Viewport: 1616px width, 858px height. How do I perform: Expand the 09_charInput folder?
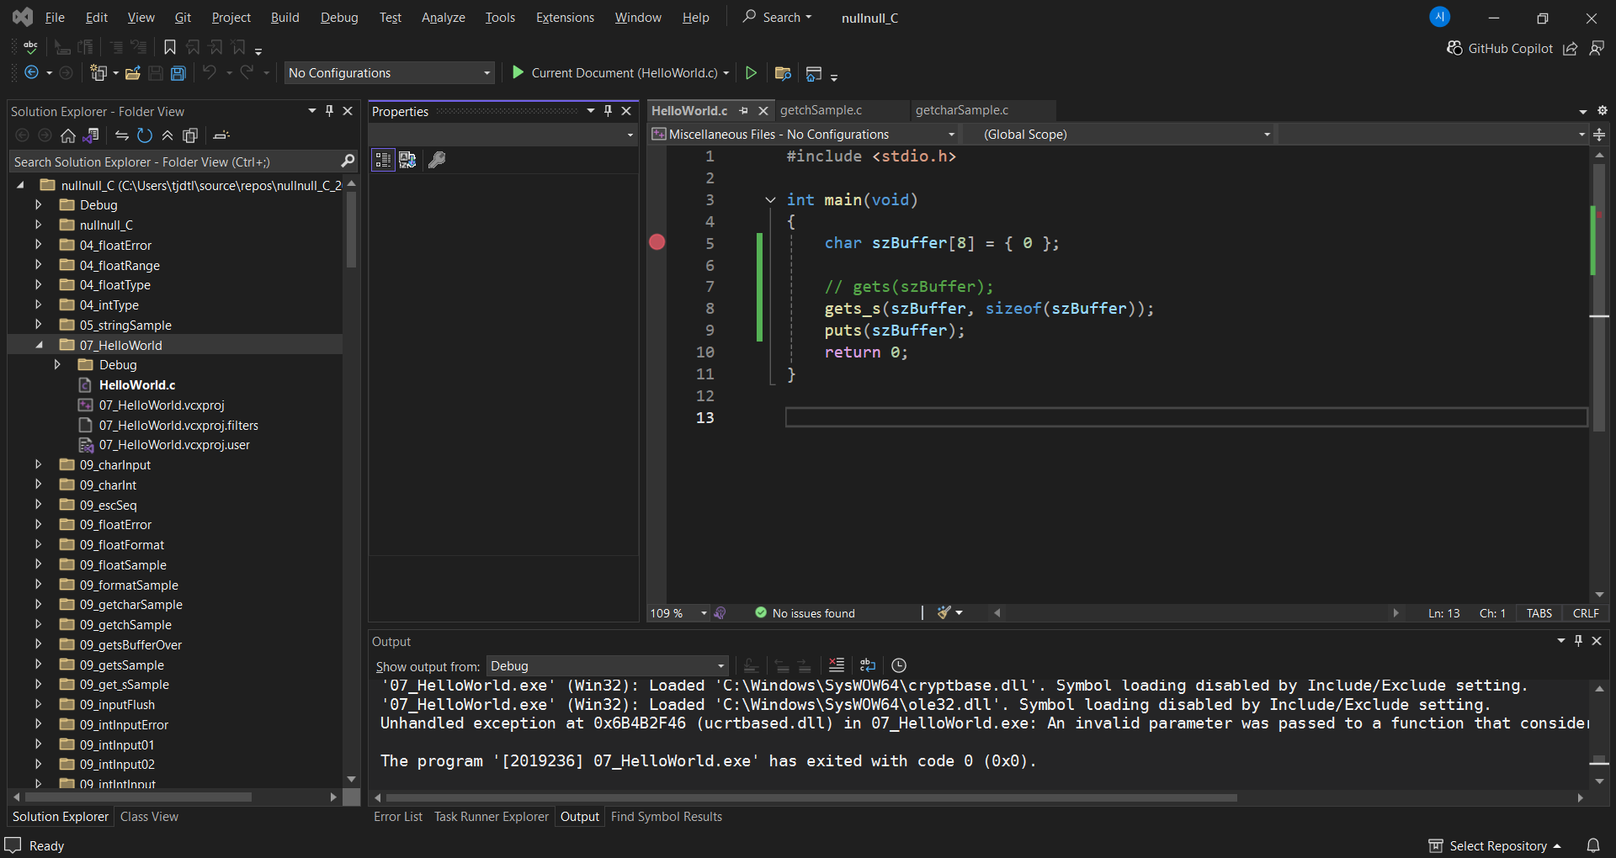39,464
